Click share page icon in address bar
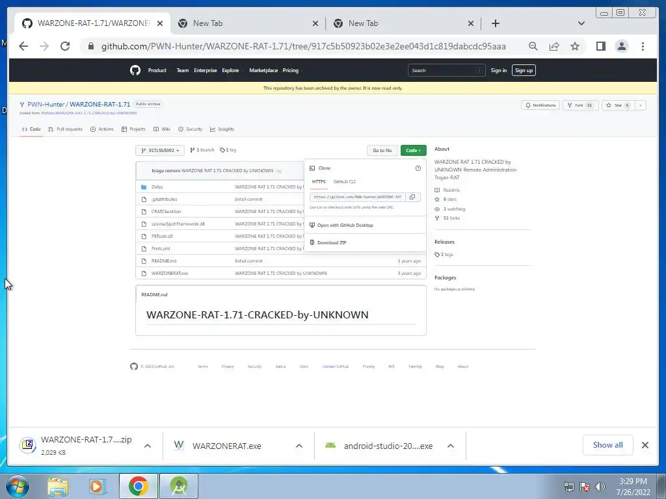Image resolution: width=666 pixels, height=499 pixels. point(554,46)
